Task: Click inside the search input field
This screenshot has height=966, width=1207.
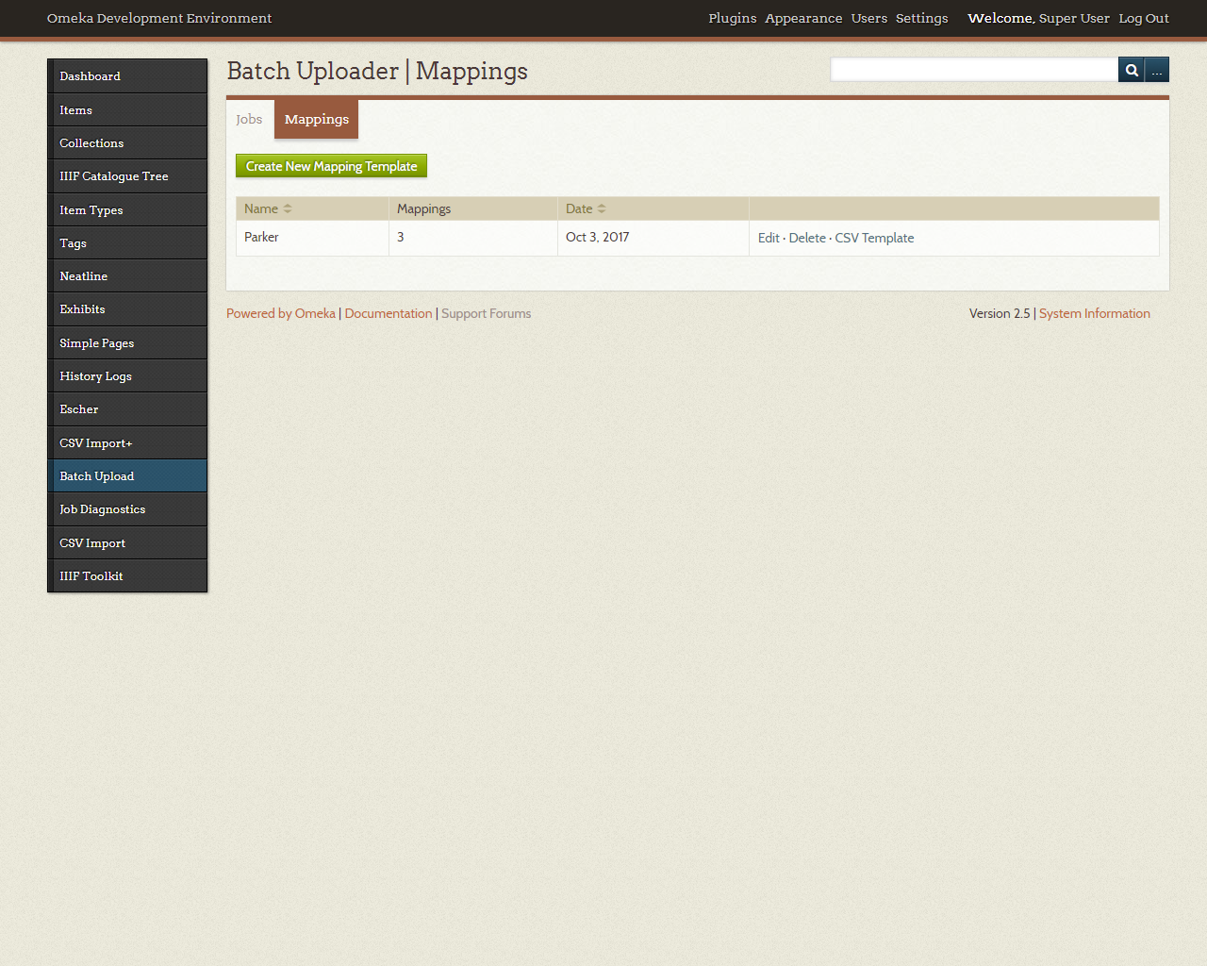Action: [x=971, y=69]
